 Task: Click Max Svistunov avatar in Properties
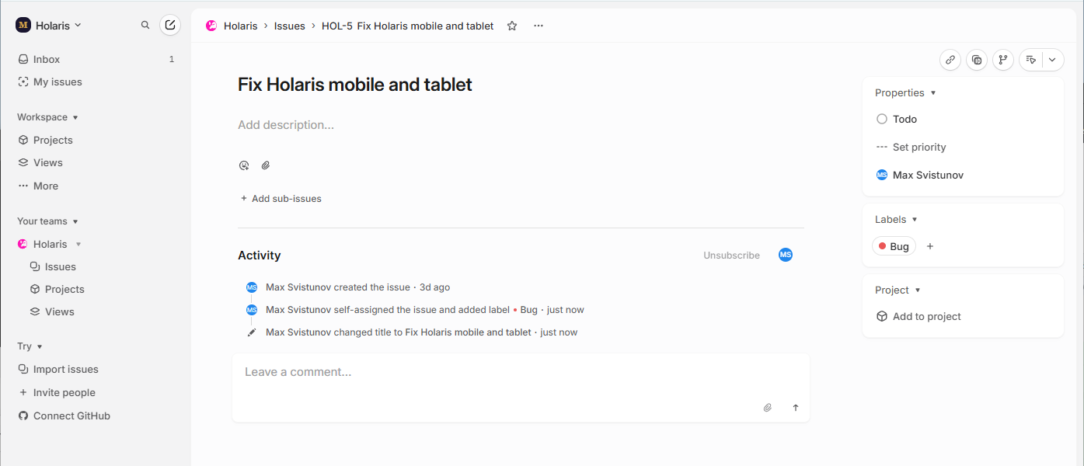click(882, 175)
